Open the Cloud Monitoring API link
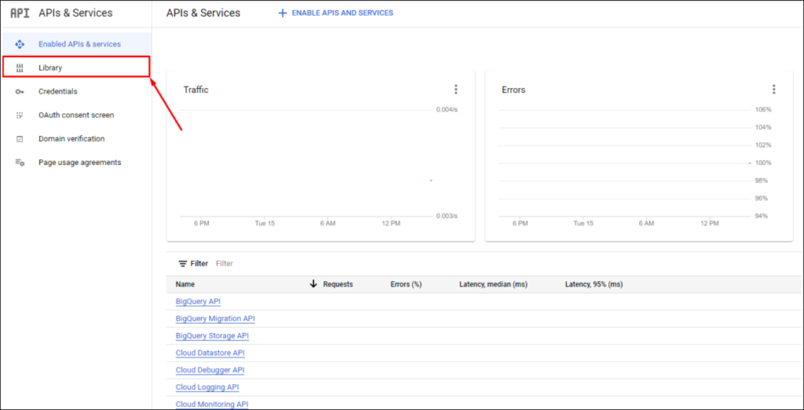This screenshot has width=804, height=410. (x=212, y=405)
